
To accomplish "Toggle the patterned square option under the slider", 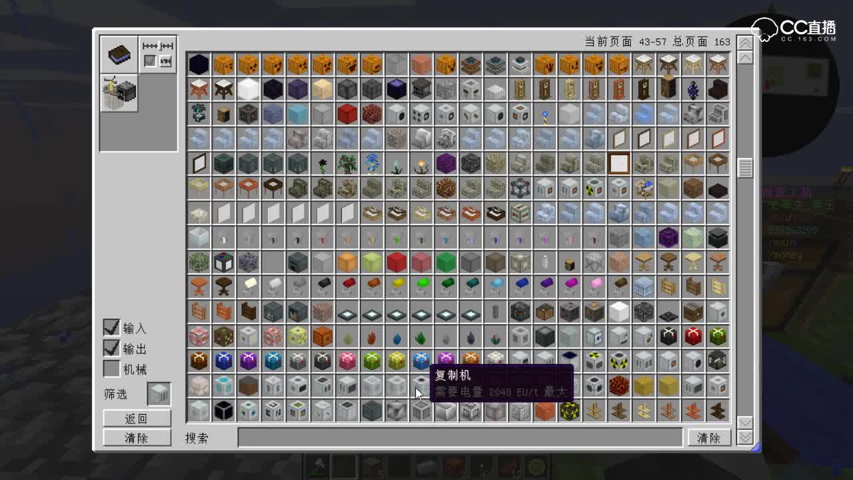I will click(166, 61).
